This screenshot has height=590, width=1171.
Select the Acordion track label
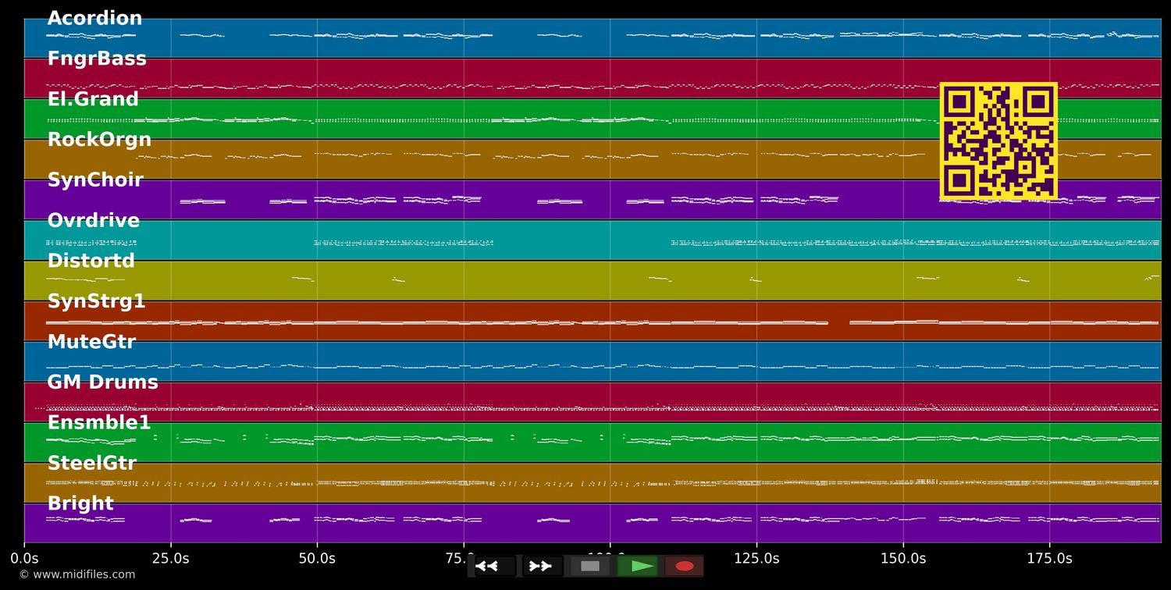pos(94,19)
